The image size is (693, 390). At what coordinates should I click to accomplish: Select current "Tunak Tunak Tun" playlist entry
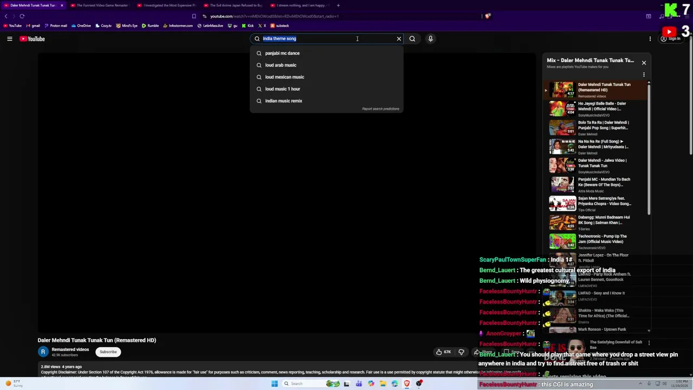596,90
